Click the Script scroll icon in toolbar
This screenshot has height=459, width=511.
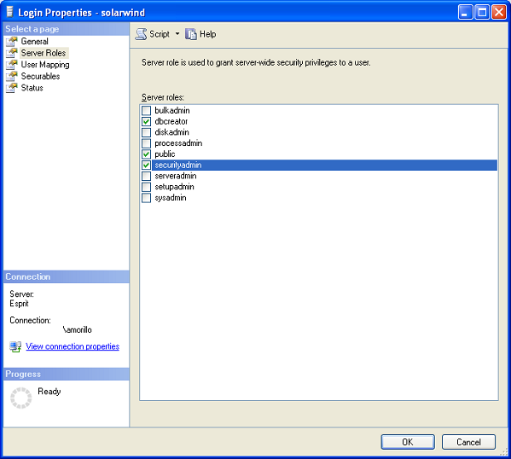click(141, 34)
